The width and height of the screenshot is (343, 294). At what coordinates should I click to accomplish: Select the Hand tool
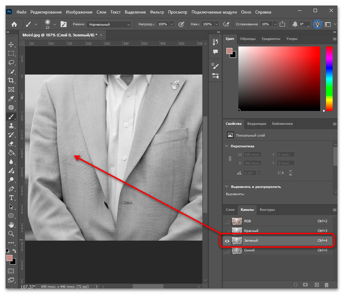point(11,225)
